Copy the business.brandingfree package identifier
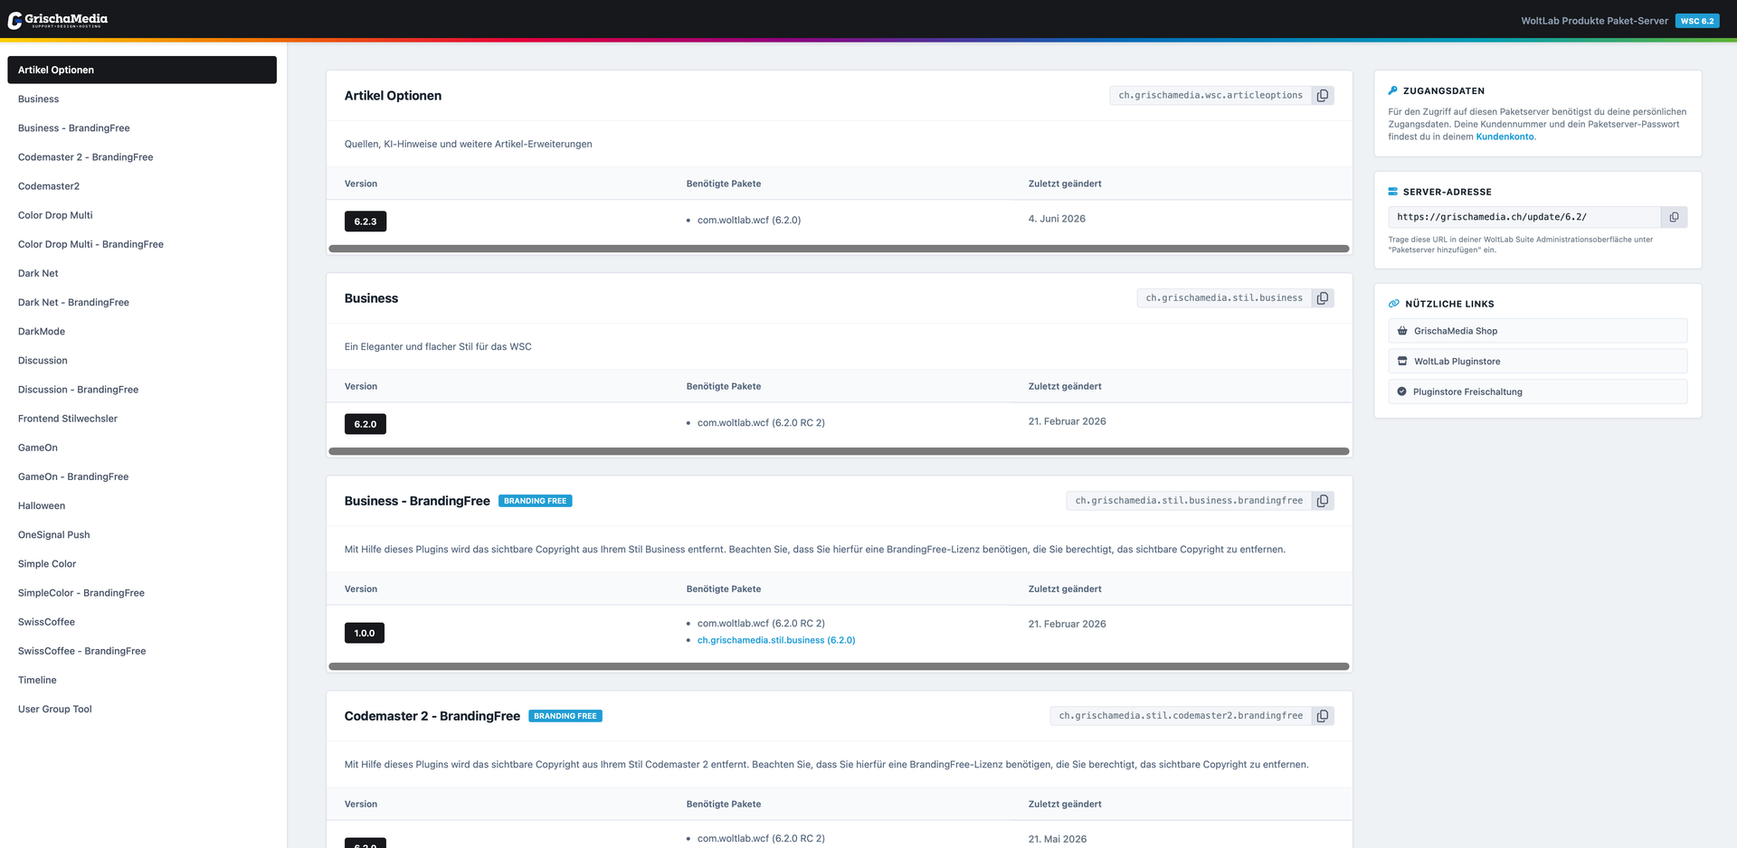Viewport: 1737px width, 848px height. [1323, 501]
